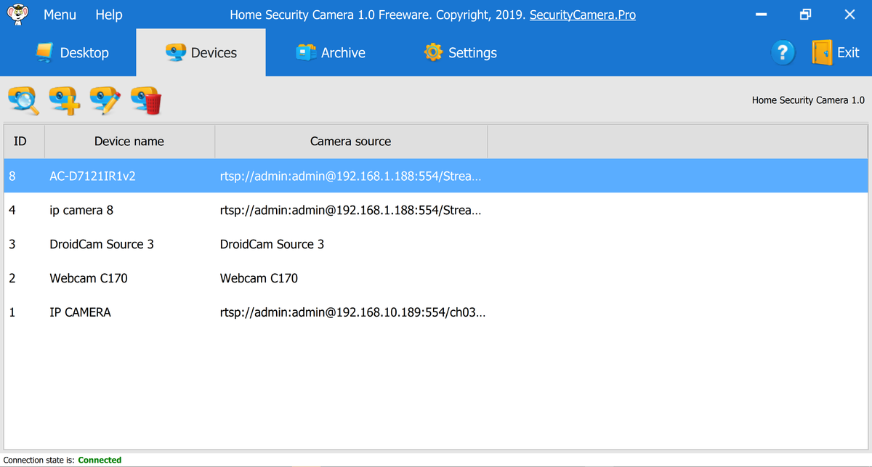Click the cat application logo
Viewport: 872px width, 467px height.
(16, 13)
